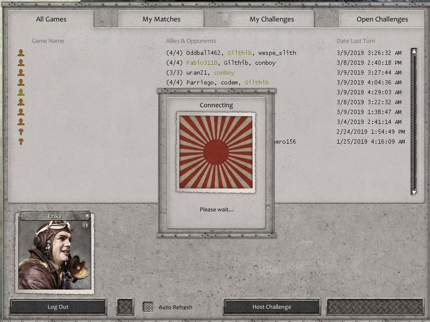Click the rising sun flag image in the Connecting dialog
This screenshot has height=322, width=430.
click(216, 152)
